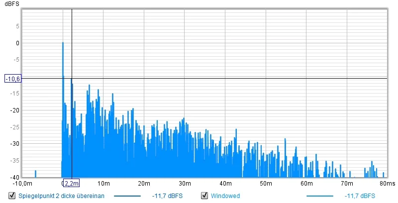This screenshot has width=398, height=203.
Task: Click the 30m time axis label
Action: coord(185,183)
